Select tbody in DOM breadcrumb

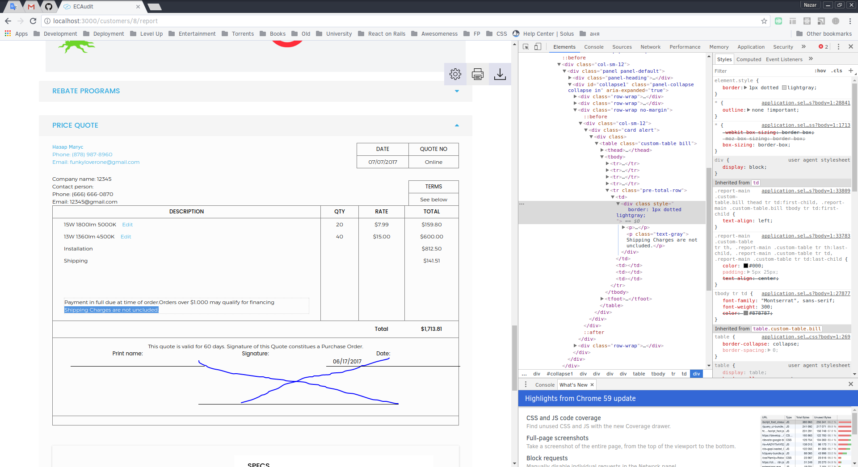point(658,374)
